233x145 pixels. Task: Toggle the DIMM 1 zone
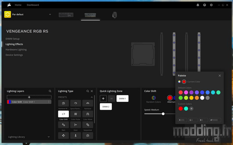pos(122,98)
